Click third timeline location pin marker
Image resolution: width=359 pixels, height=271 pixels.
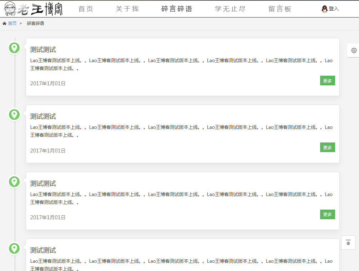tap(14, 182)
